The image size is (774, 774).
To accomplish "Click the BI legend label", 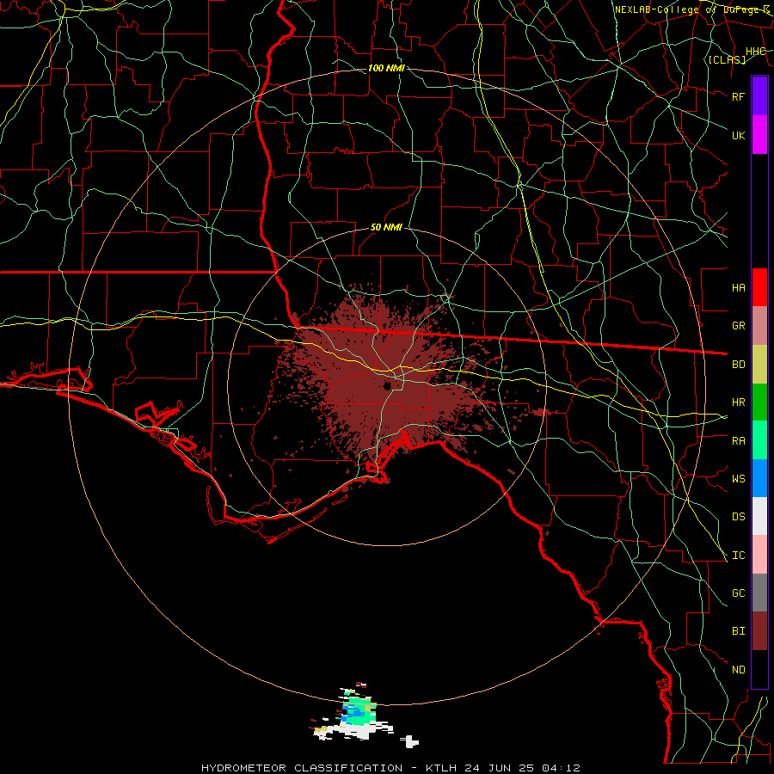I will tap(738, 631).
